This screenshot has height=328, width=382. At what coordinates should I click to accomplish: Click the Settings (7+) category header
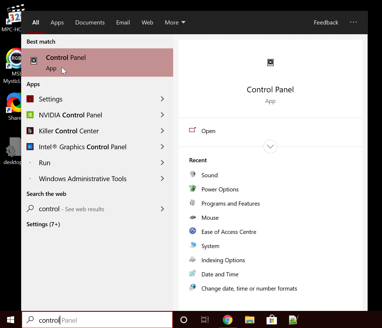coord(43,224)
